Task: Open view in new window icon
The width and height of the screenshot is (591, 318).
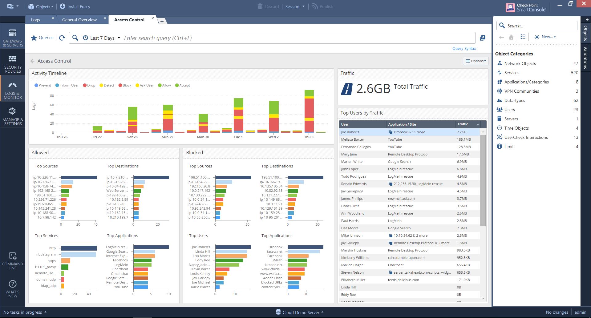Action: pos(483,38)
